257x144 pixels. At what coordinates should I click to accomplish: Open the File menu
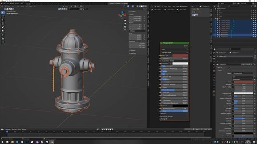(4, 4)
